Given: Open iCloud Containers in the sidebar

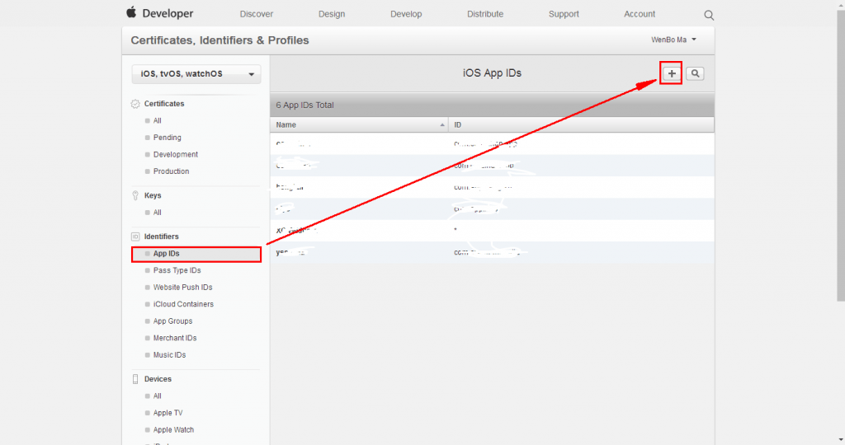Looking at the screenshot, I should click(x=183, y=304).
